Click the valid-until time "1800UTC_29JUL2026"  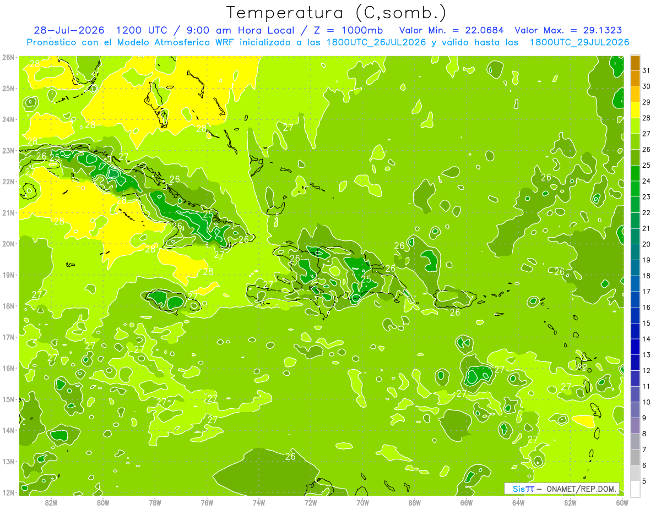(579, 42)
